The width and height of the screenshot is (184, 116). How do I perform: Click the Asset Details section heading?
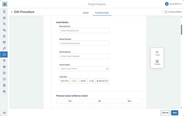pos(62,22)
